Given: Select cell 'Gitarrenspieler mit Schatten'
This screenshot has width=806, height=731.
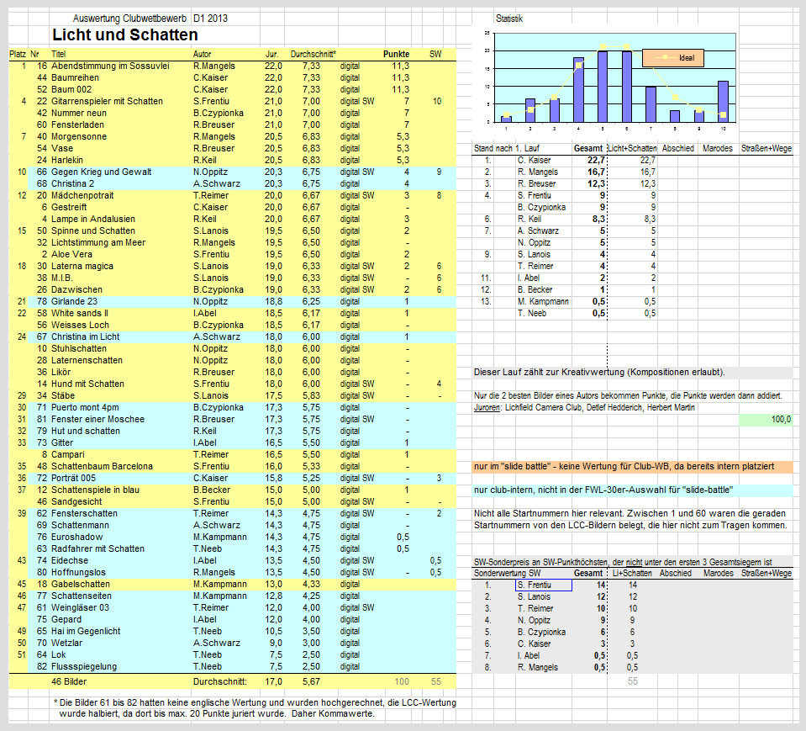Looking at the screenshot, I should point(107,101).
